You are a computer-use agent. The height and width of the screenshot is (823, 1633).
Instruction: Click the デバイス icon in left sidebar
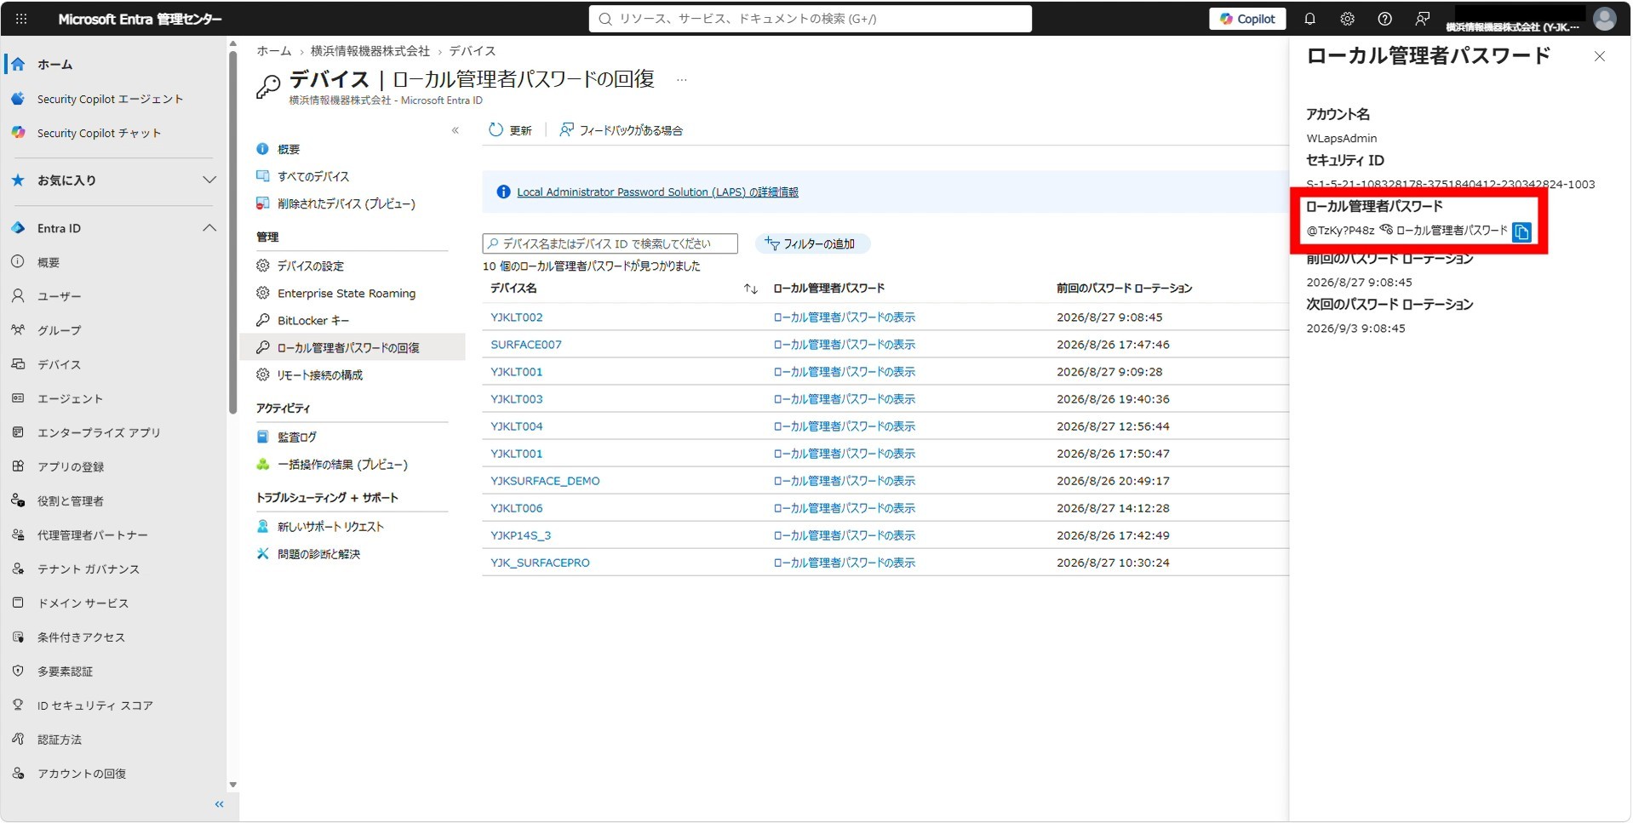[x=18, y=364]
